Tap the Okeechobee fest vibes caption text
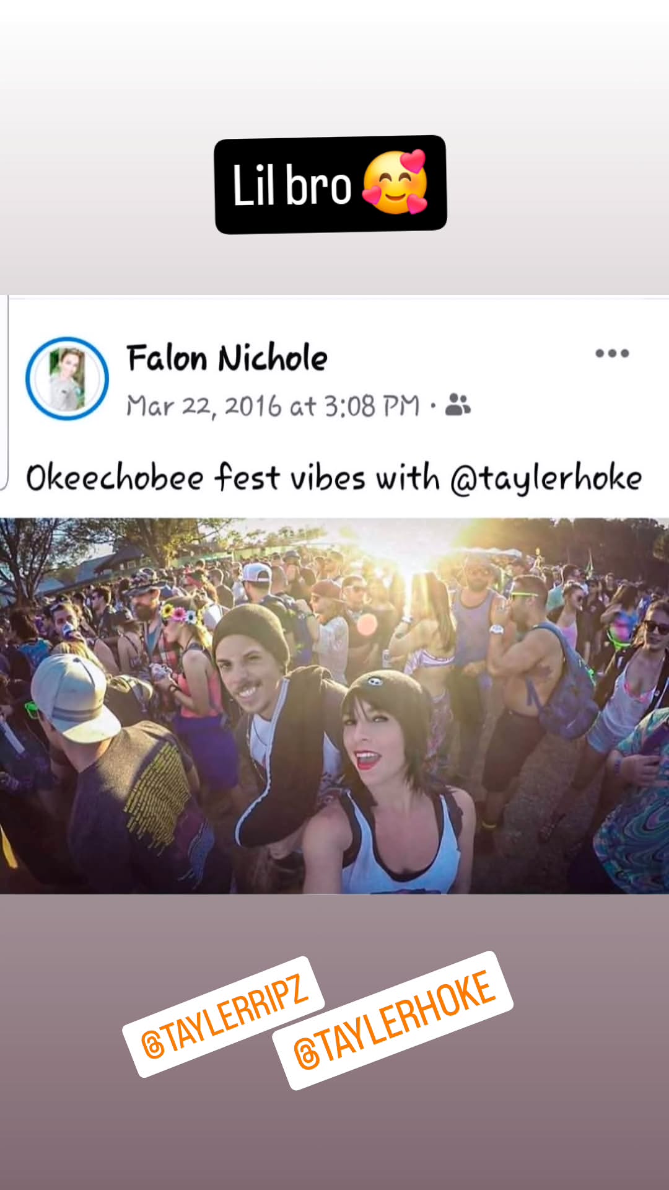Viewport: 669px width, 1190px height. point(334,478)
